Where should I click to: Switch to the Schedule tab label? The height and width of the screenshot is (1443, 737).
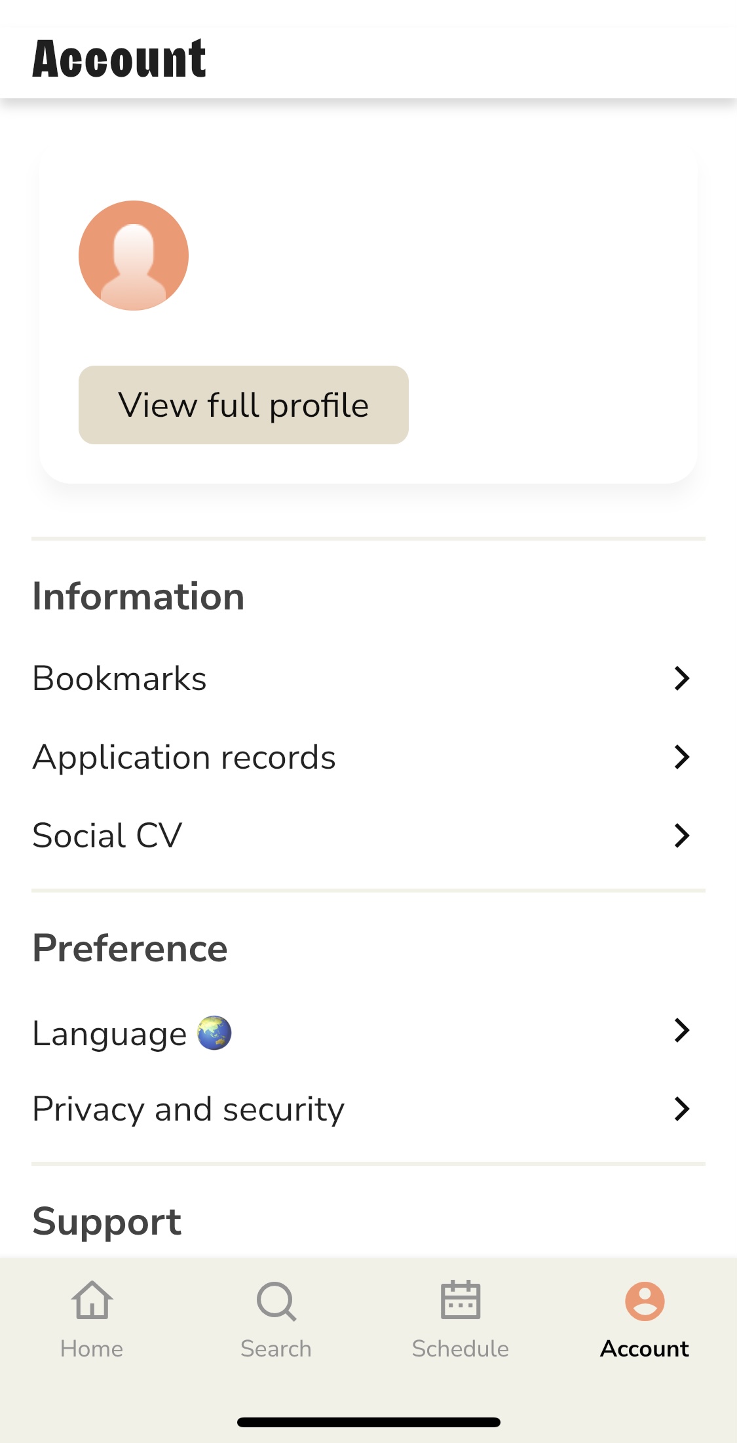(461, 1349)
